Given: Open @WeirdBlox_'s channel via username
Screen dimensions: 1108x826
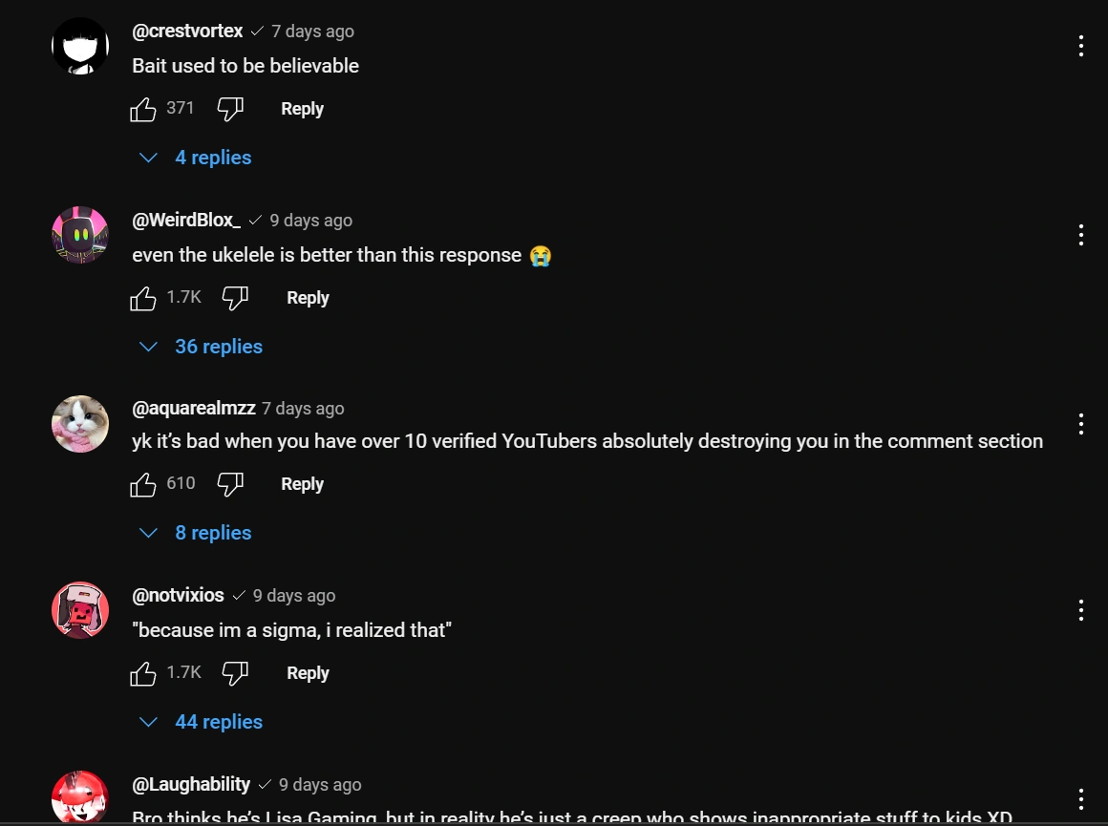Looking at the screenshot, I should point(186,220).
